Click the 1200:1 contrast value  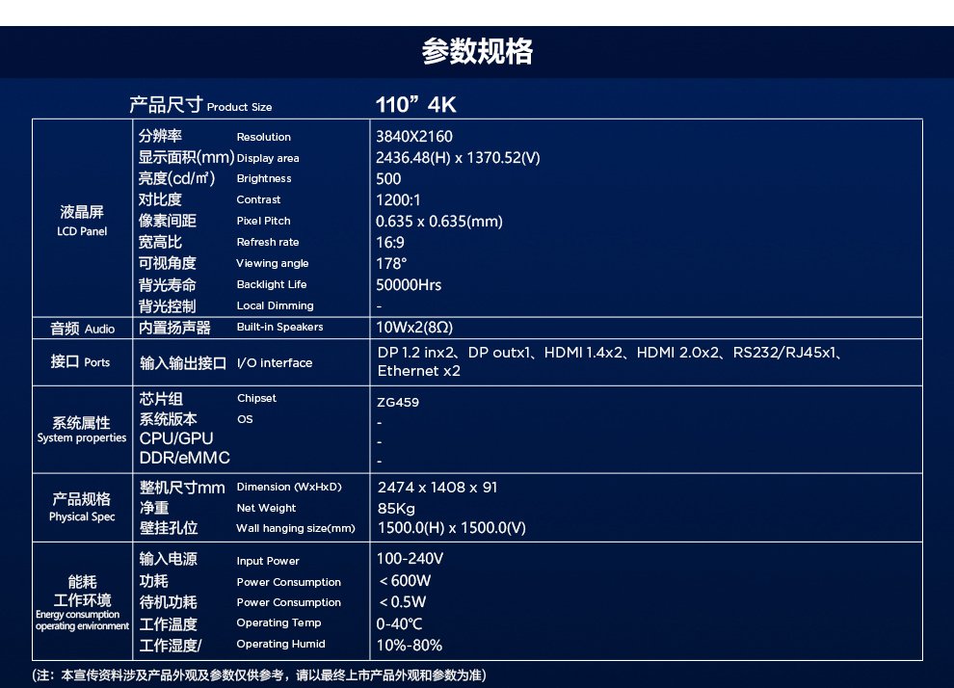coord(398,200)
